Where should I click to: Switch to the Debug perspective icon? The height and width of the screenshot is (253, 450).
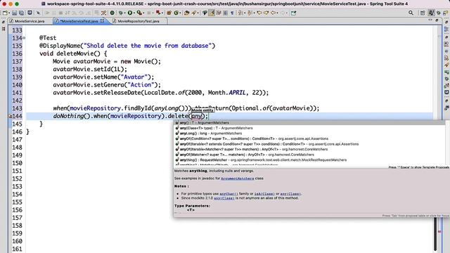point(439,13)
